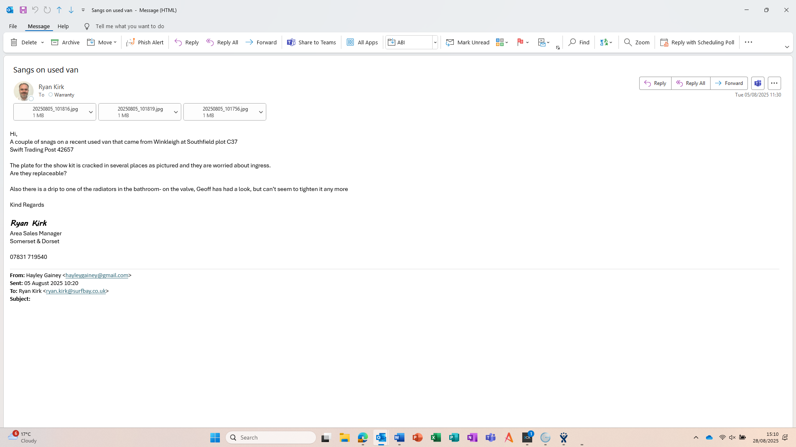Expand dropdown for 20250805_101816.jpg attachment
Screen dimensions: 796x447
tap(91, 112)
